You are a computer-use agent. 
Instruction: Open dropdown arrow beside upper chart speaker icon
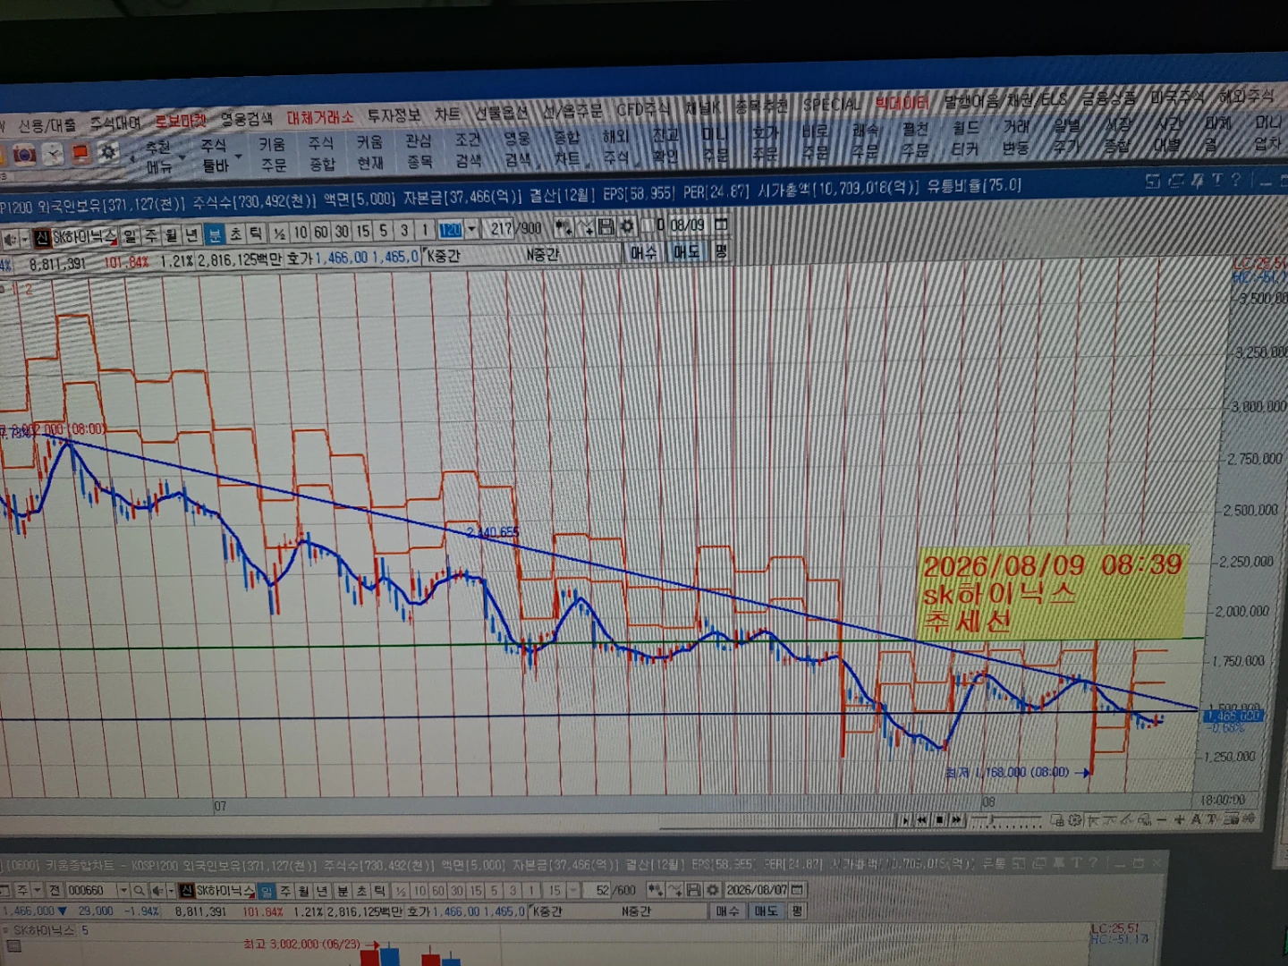pos(24,239)
